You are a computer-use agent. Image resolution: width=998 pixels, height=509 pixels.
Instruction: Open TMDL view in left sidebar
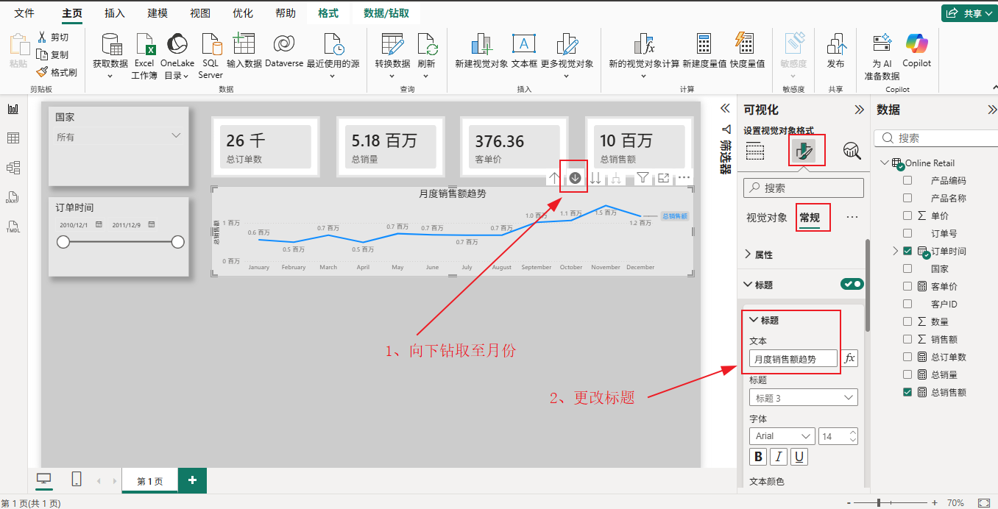pyautogui.click(x=13, y=227)
